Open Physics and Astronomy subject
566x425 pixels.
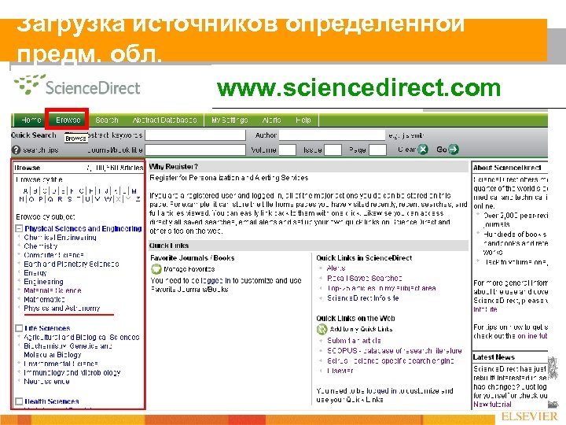[62, 309]
